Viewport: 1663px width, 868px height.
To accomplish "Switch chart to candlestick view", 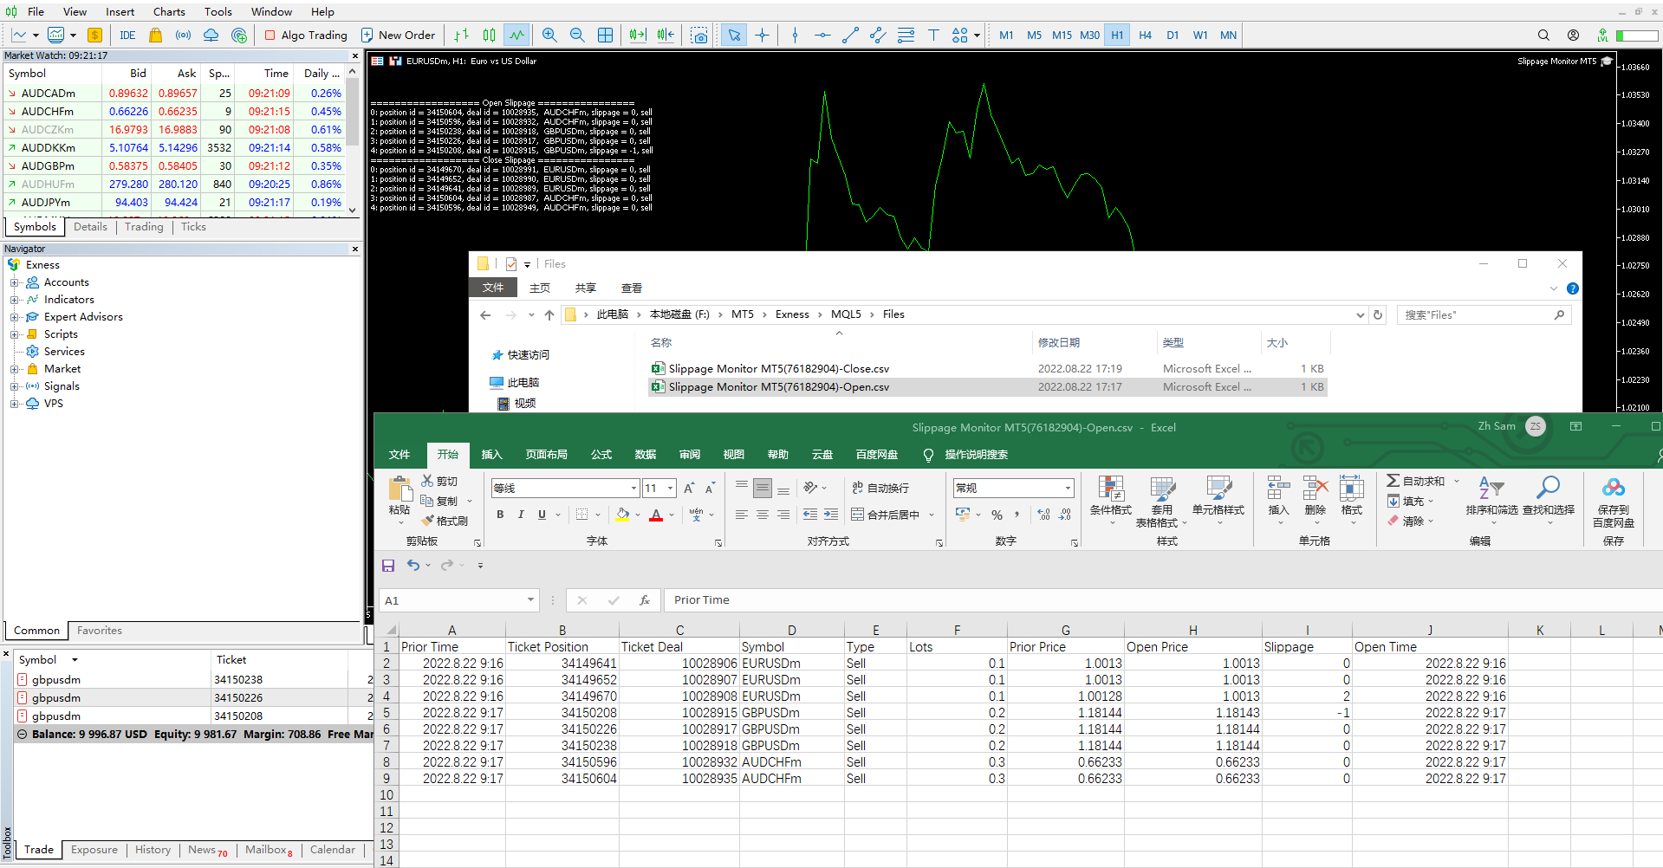I will click(x=490, y=36).
